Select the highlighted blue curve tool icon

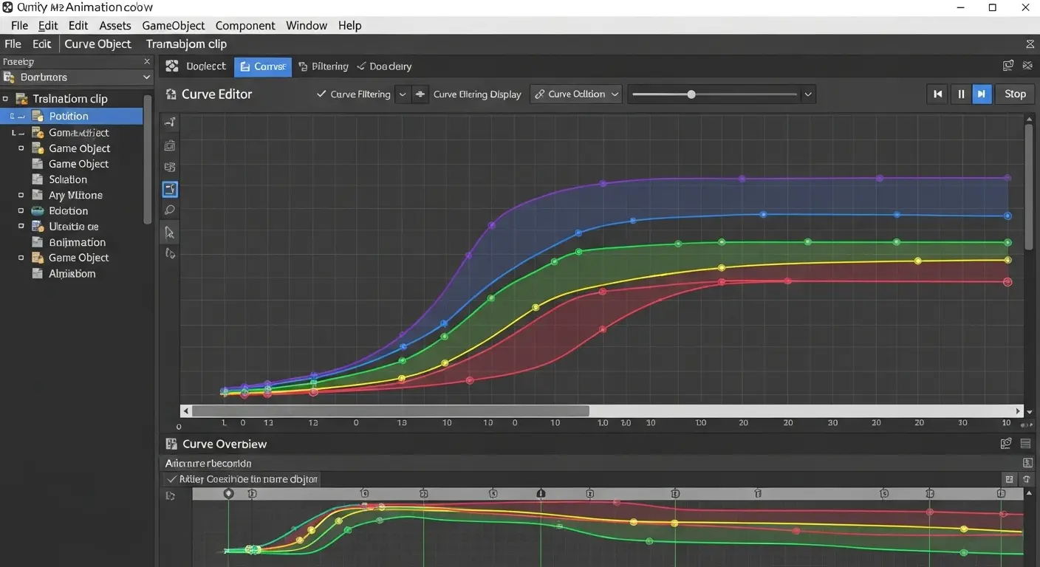coord(170,189)
